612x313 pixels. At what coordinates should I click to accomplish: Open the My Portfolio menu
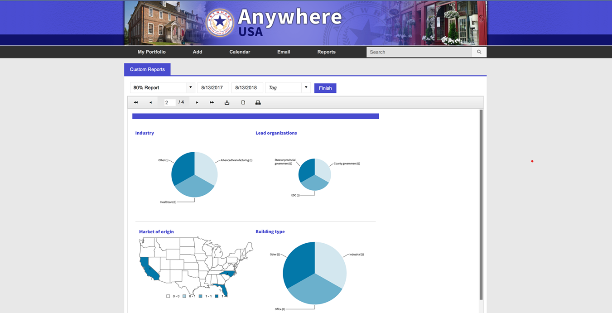(x=151, y=52)
